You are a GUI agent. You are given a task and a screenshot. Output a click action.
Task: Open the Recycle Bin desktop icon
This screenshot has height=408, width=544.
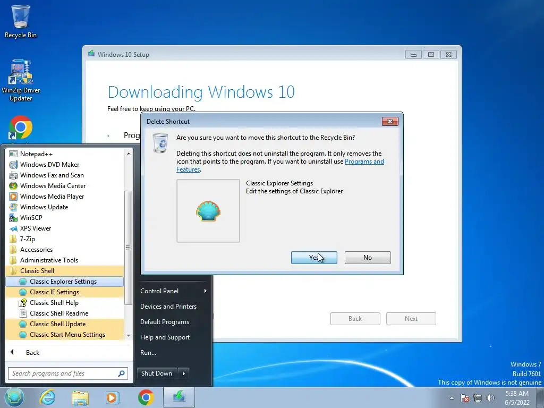tap(21, 21)
